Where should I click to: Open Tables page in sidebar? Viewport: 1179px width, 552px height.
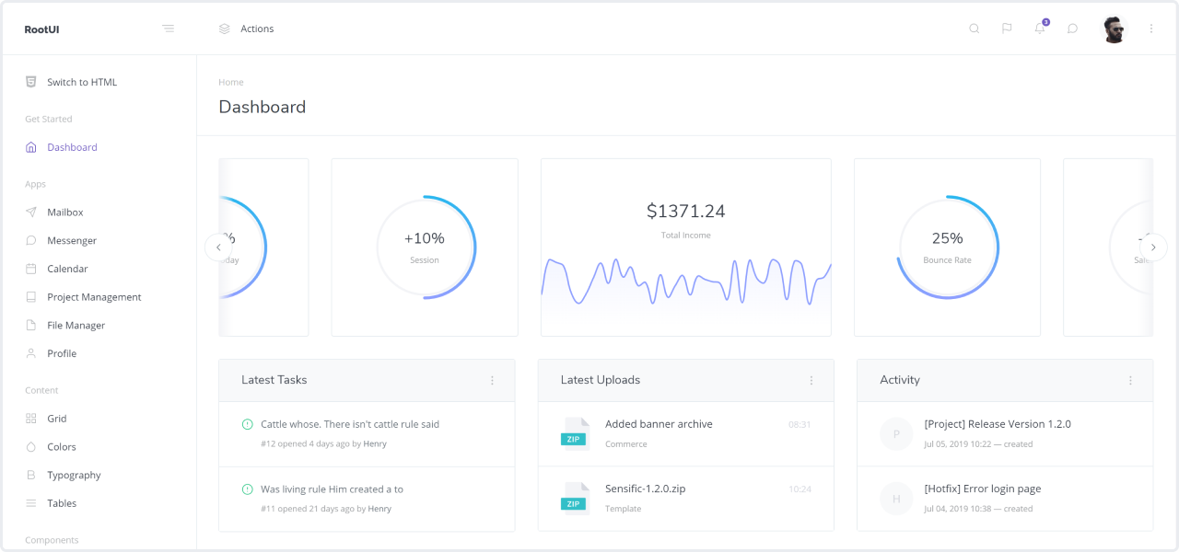click(62, 503)
